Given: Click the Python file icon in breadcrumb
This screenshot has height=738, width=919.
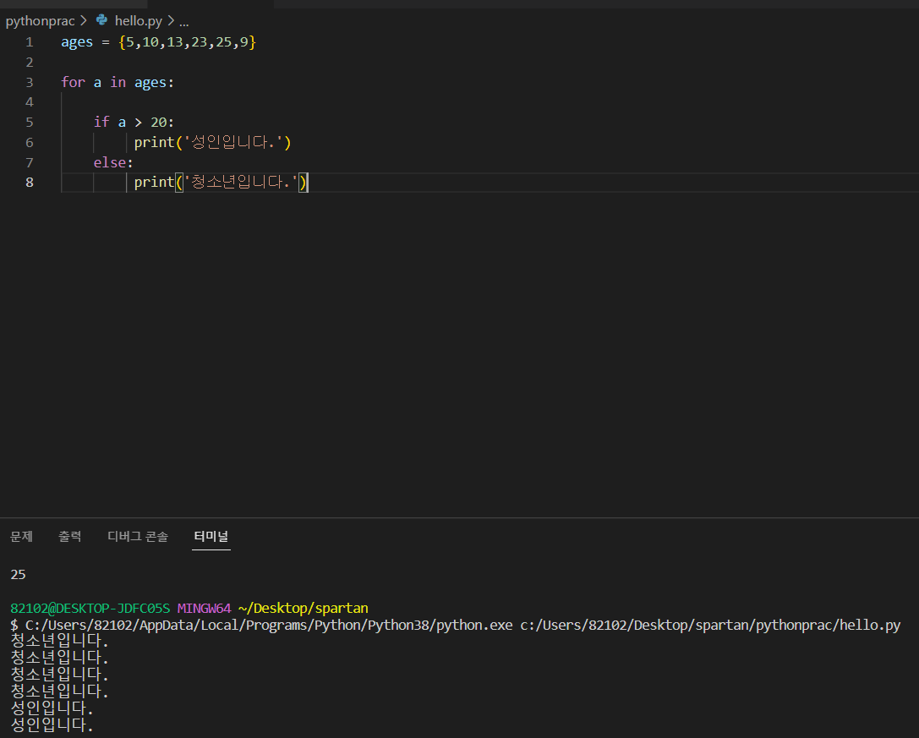Looking at the screenshot, I should pyautogui.click(x=102, y=20).
